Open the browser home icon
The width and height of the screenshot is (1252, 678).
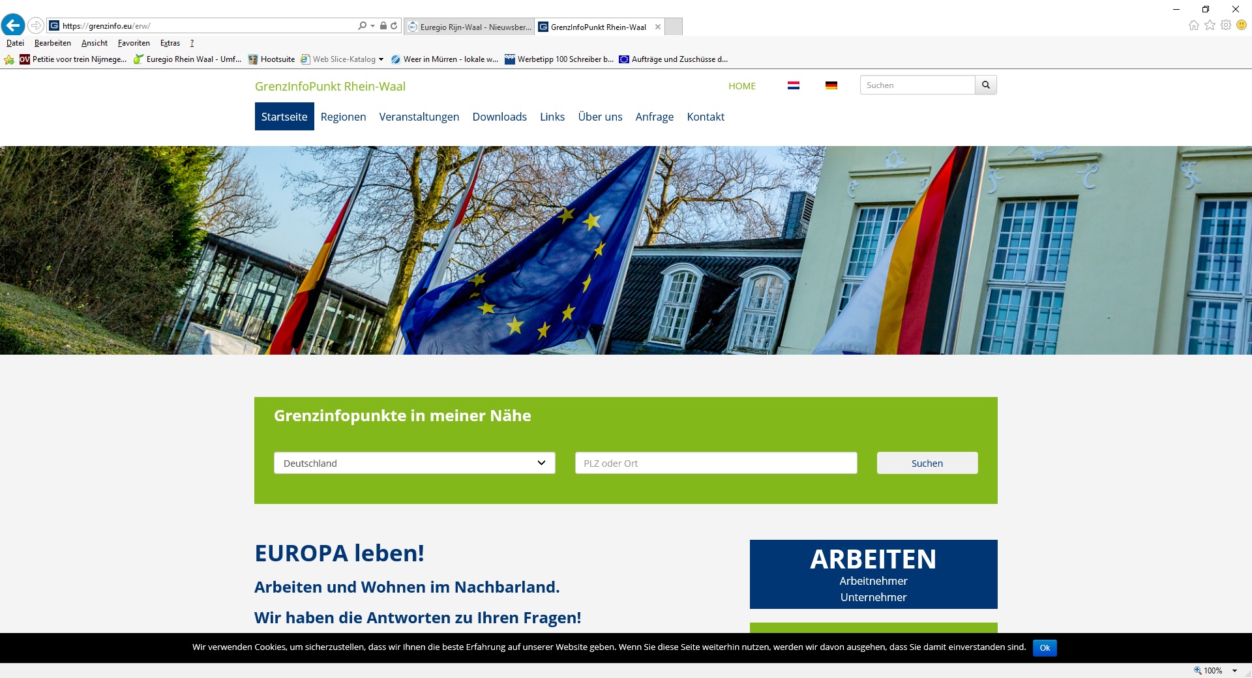point(1193,25)
